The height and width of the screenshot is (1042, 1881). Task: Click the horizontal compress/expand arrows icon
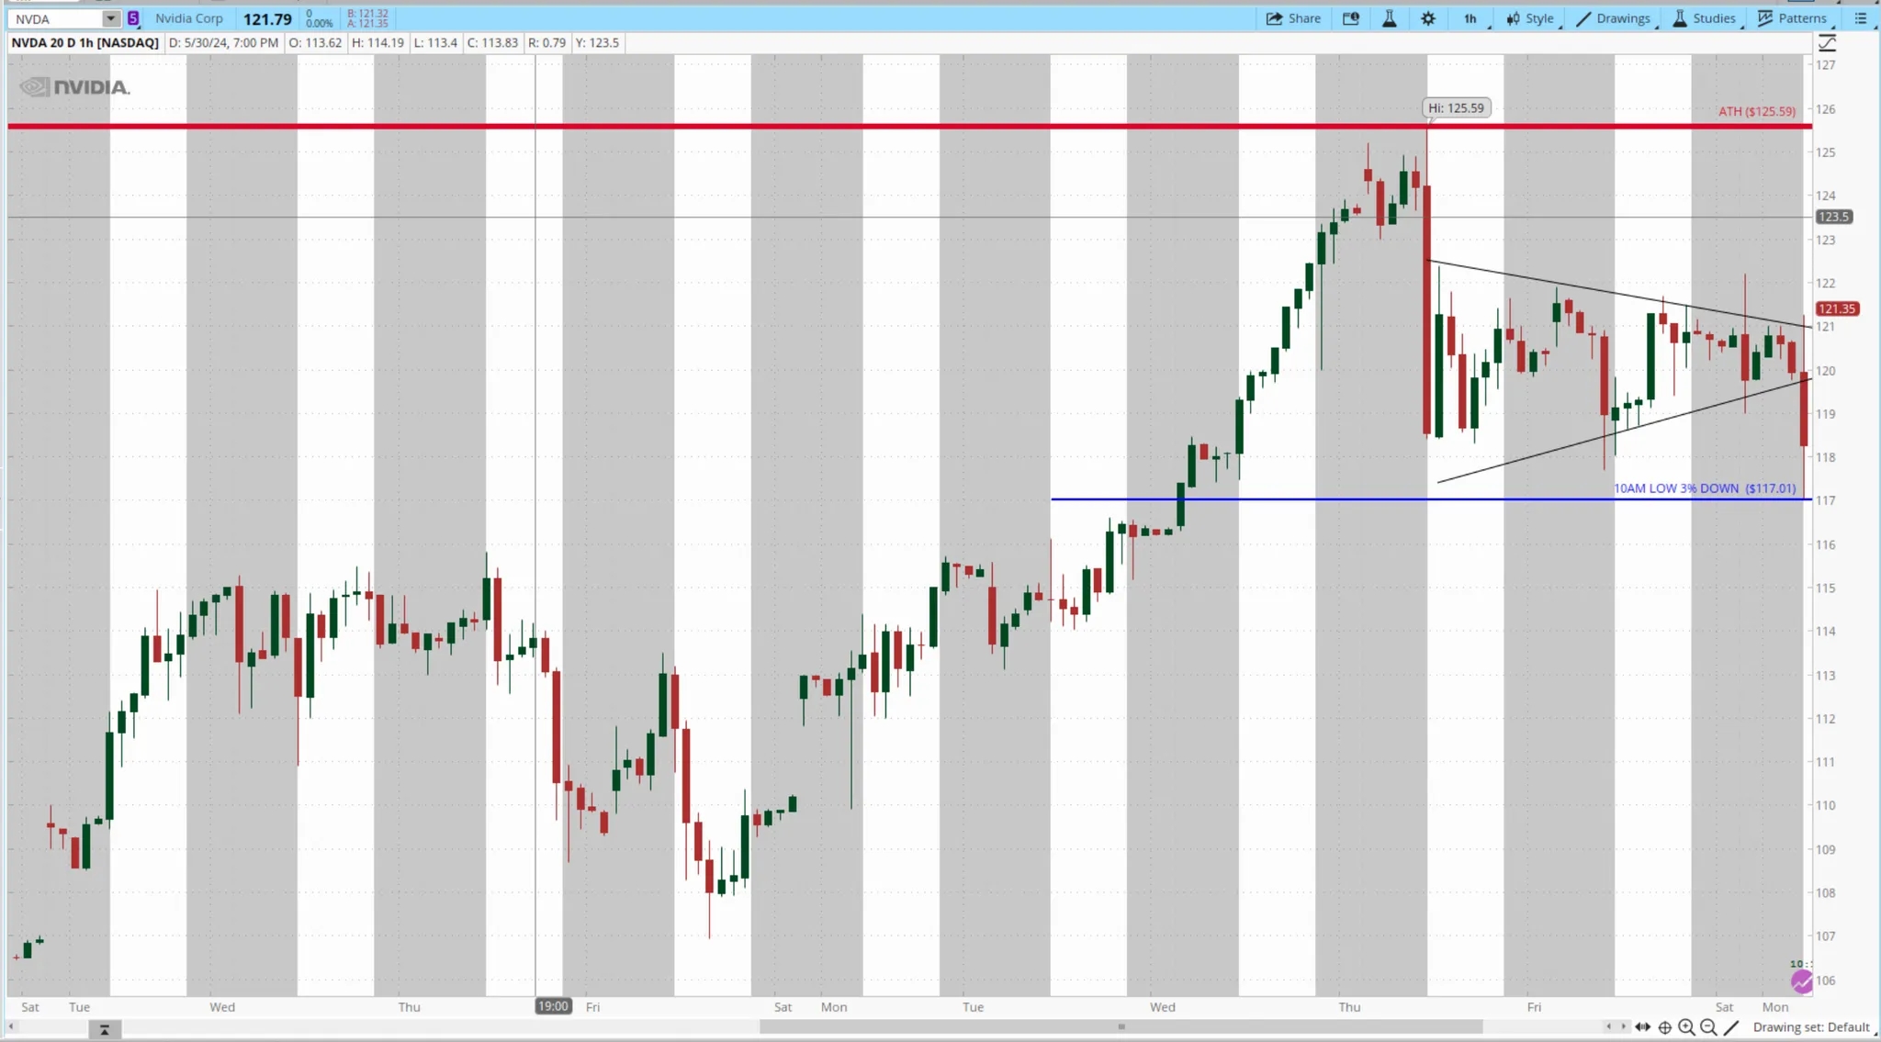pos(1642,1027)
